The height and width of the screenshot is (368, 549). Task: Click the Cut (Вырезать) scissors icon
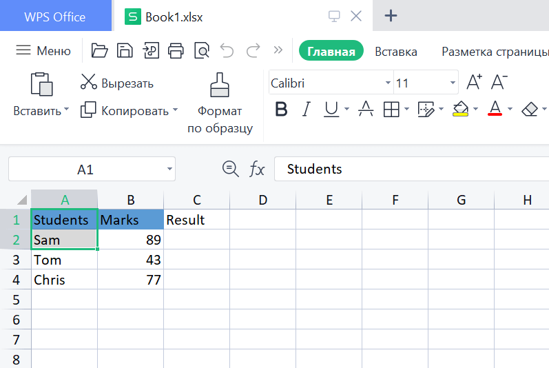pyautogui.click(x=89, y=83)
